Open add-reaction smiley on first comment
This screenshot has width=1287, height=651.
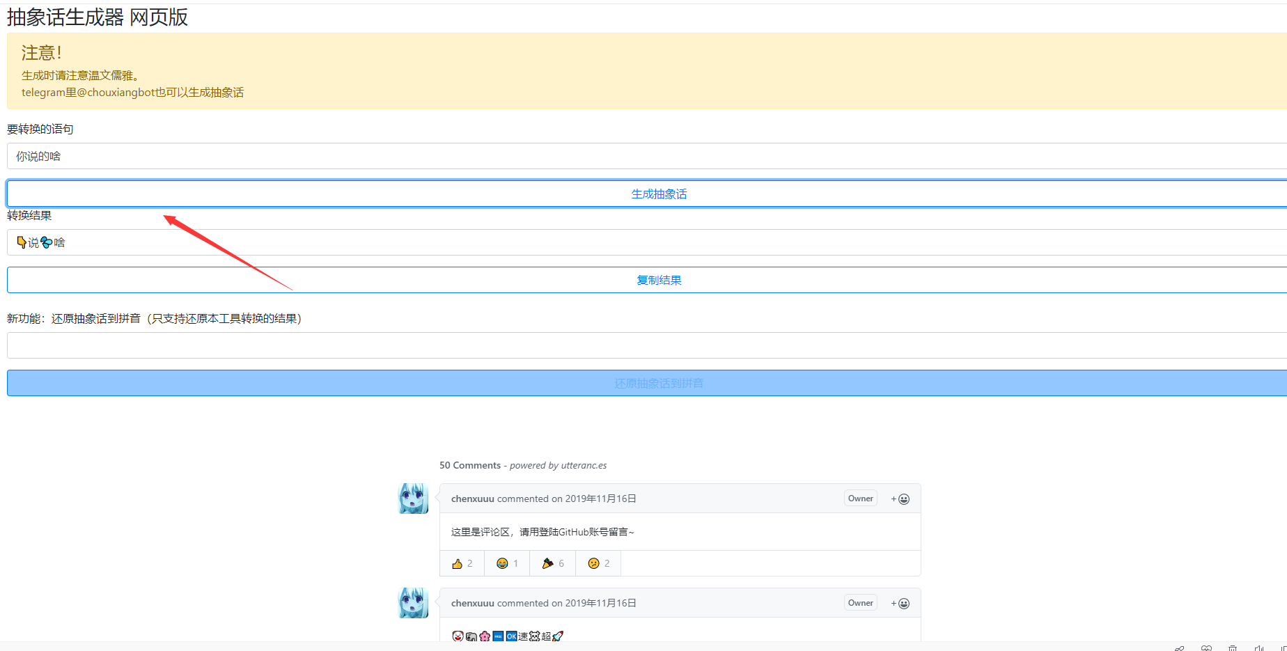click(900, 499)
